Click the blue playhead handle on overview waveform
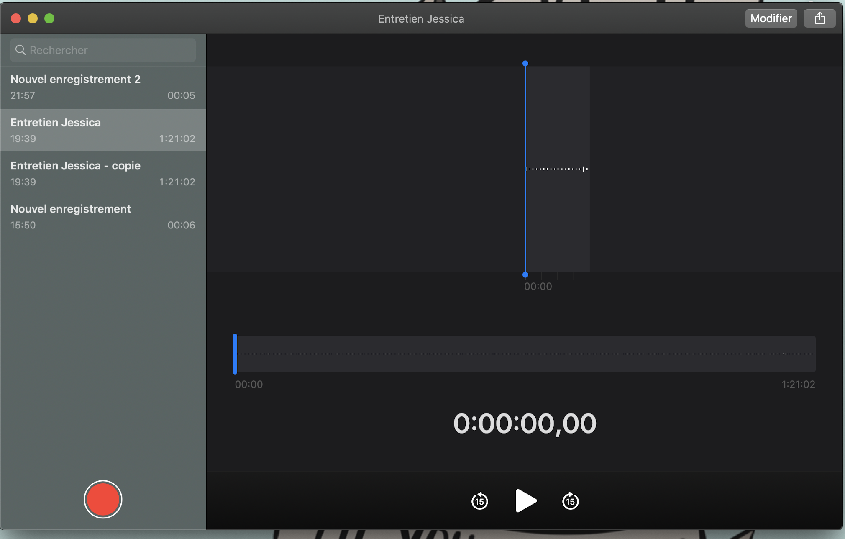This screenshot has width=845, height=539. pyautogui.click(x=235, y=354)
